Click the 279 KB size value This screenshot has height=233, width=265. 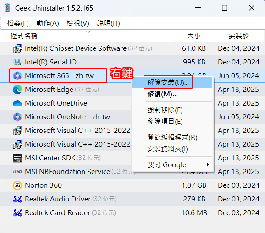194,199
